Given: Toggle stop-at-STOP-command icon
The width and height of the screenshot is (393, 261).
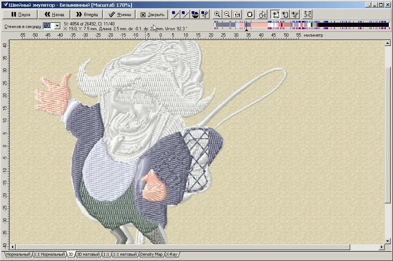Looking at the screenshot, I should pos(195,15).
